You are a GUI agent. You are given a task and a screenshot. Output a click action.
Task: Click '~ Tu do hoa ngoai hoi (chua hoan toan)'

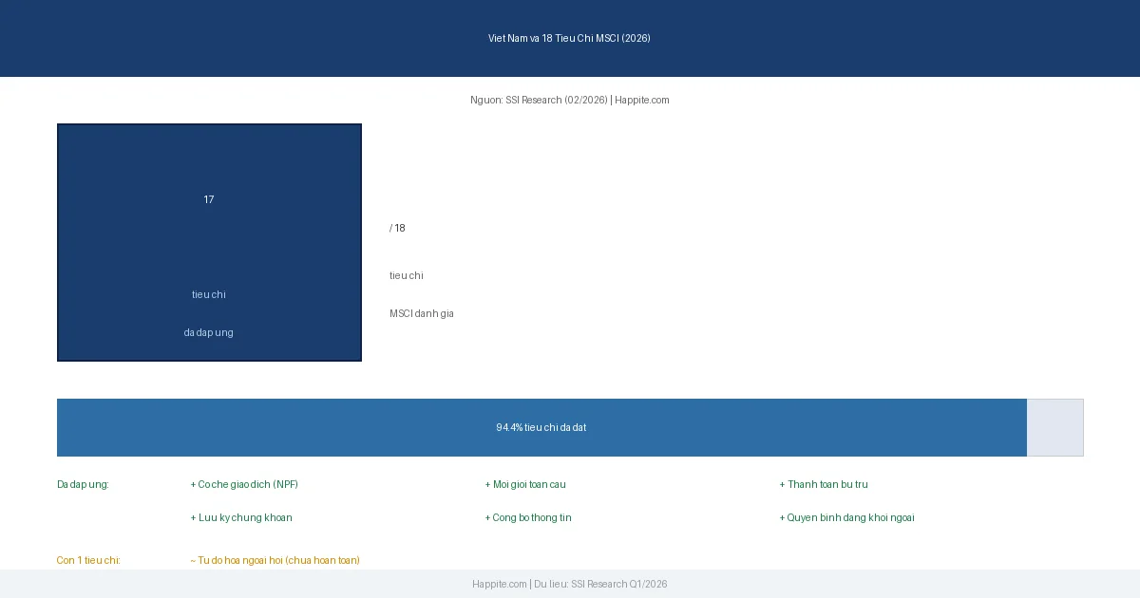coord(275,560)
